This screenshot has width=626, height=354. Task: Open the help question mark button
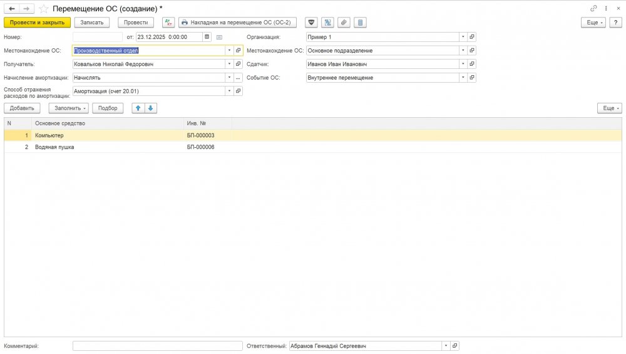click(x=615, y=22)
